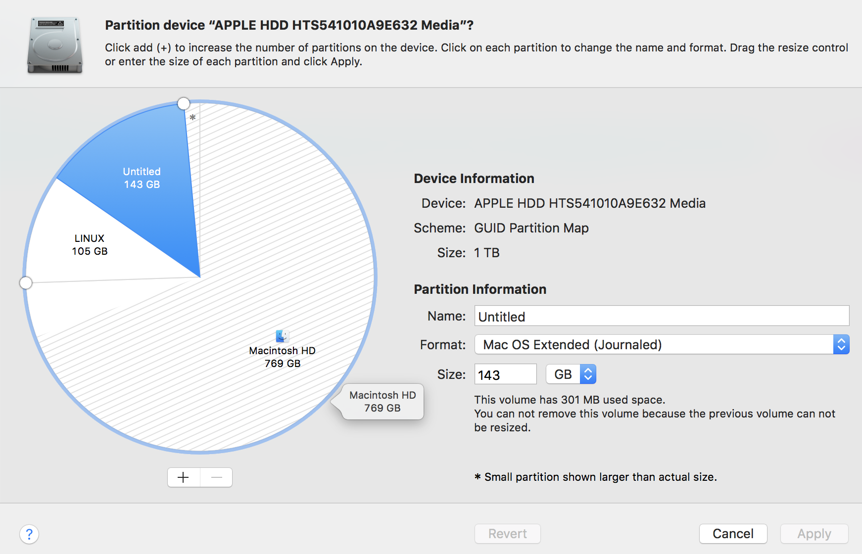
Task: Add a new partition with plus button
Action: pos(184,477)
